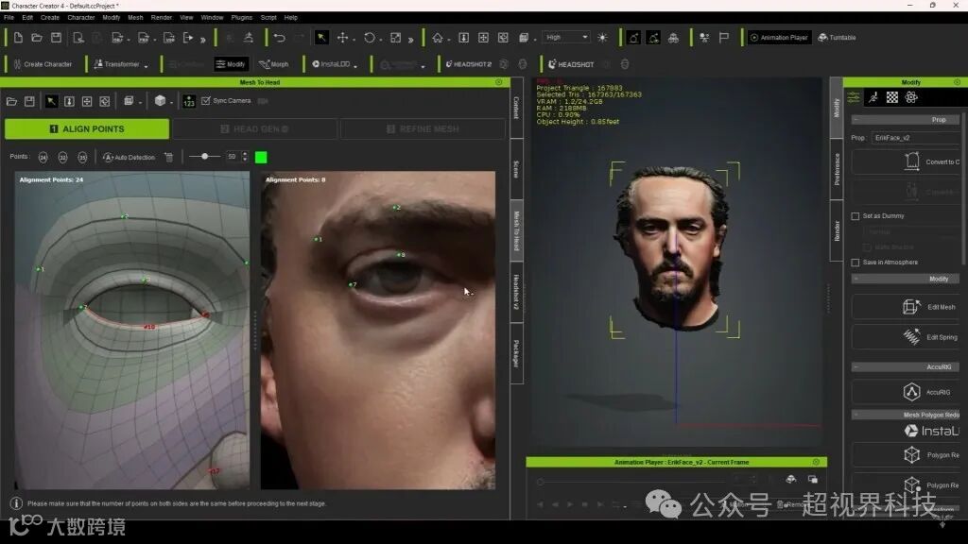
Task: Select the main toolbar Select arrow tool
Action: coord(321,38)
